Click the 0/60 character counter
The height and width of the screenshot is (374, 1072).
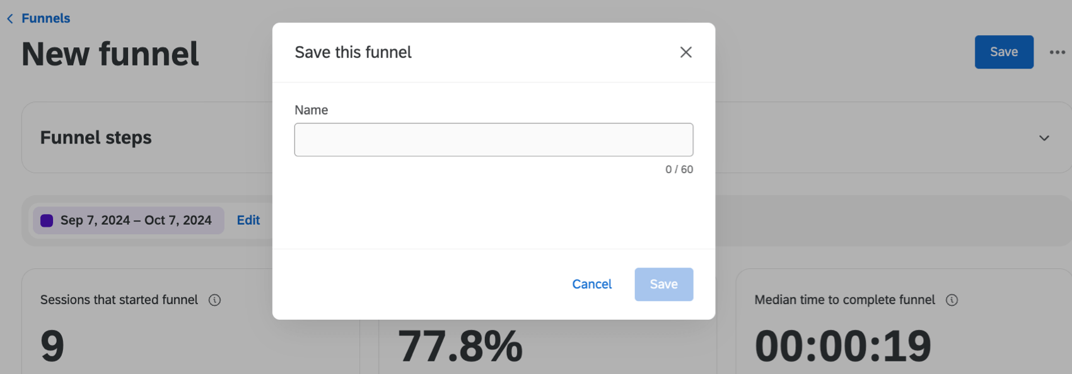679,169
